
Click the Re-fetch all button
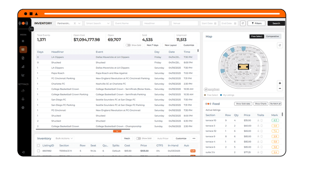tap(275, 104)
